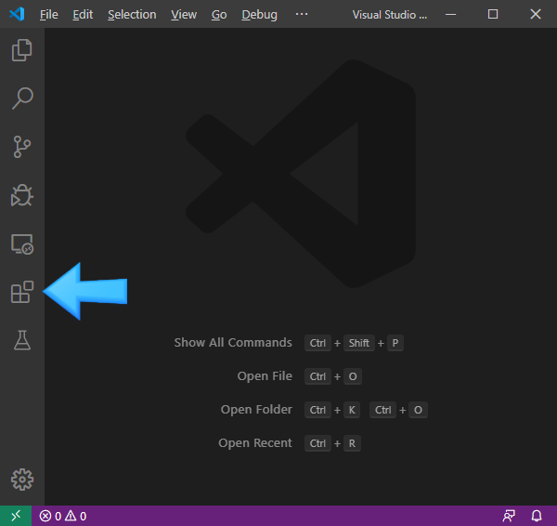Viewport: 557px width, 526px height.
Task: Click the VS Code logo in title bar
Action: 17,14
